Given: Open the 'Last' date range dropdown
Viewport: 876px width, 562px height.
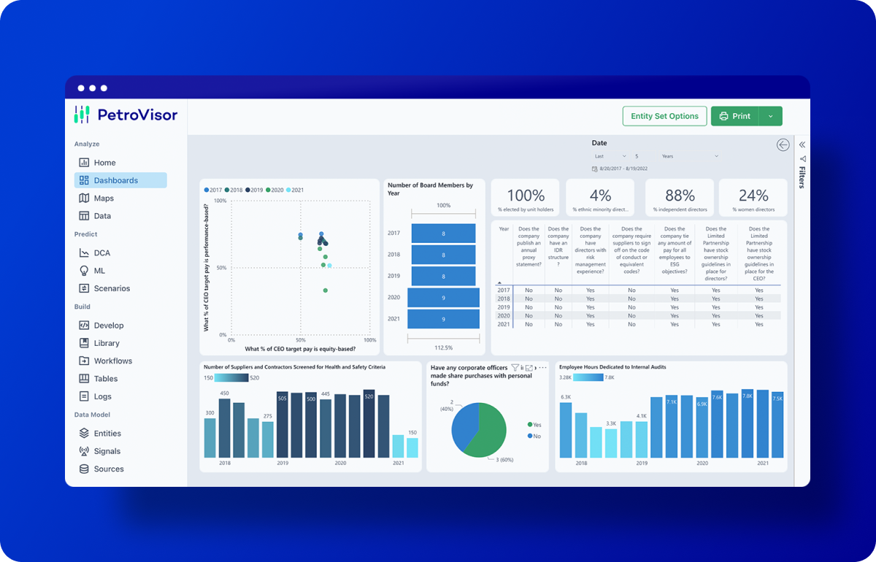Looking at the screenshot, I should (610, 156).
